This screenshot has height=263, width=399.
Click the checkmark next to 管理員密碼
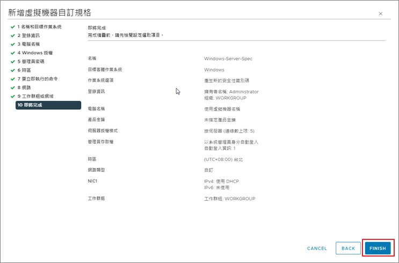13,61
